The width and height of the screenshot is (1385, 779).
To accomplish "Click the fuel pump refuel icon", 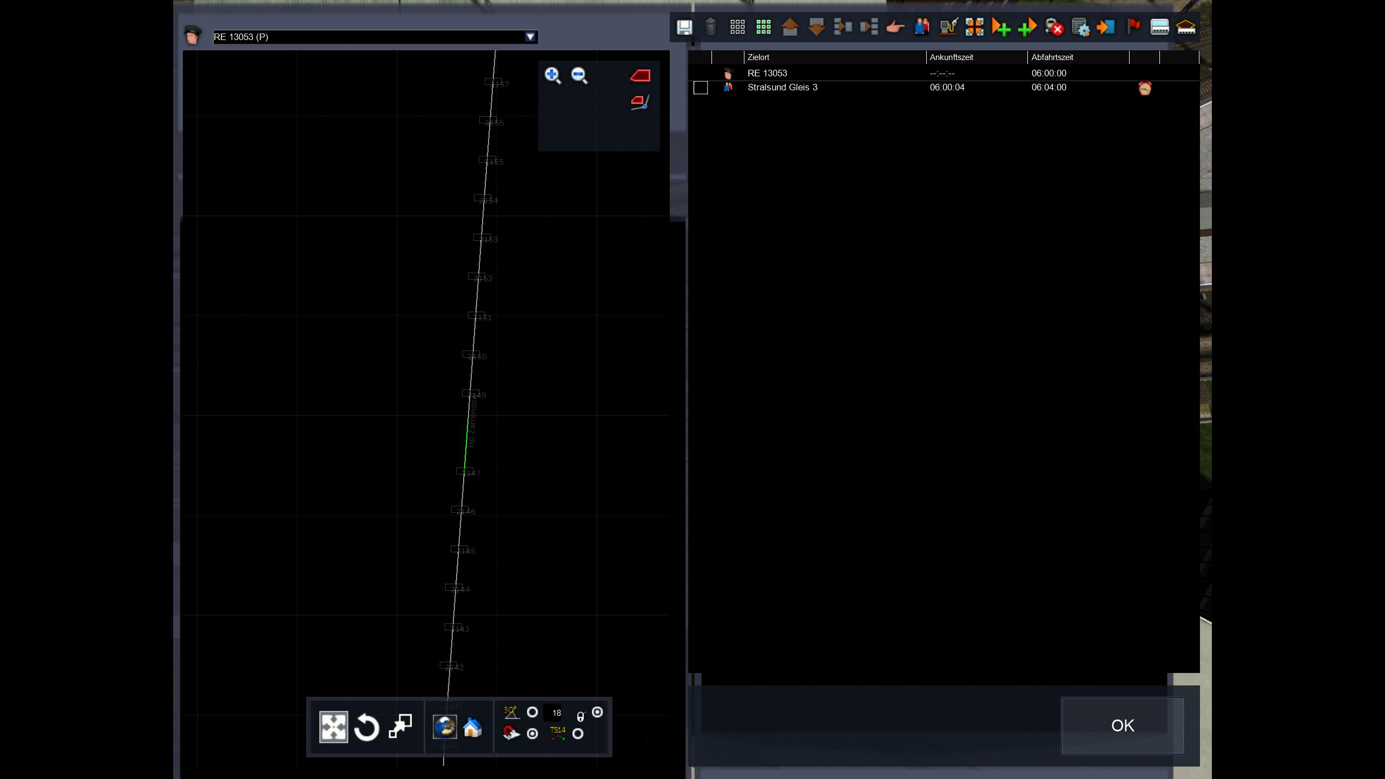I will pyautogui.click(x=948, y=27).
